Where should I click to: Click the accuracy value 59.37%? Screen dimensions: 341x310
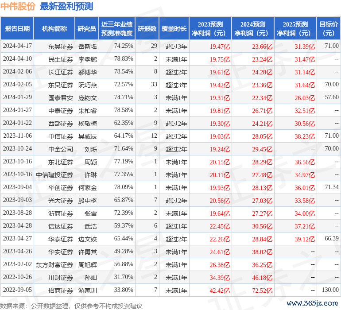[x=124, y=225]
